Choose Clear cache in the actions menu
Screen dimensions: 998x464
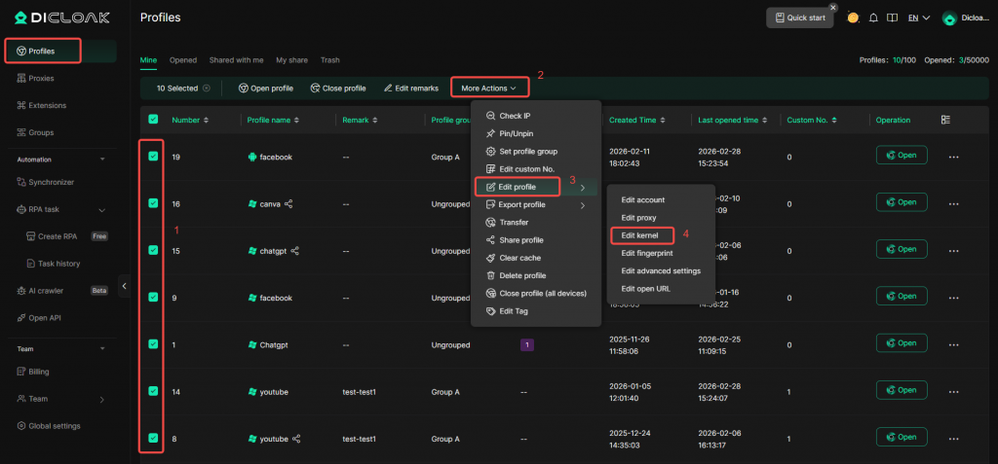tap(521, 258)
